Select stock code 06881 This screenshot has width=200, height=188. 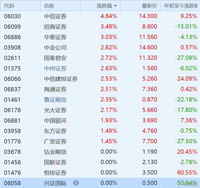tap(12, 121)
